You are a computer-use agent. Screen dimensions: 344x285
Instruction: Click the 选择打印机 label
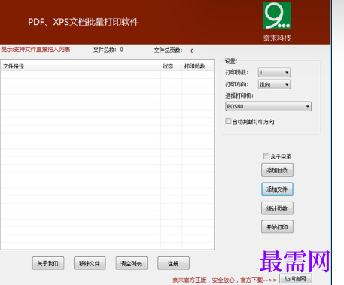point(239,96)
